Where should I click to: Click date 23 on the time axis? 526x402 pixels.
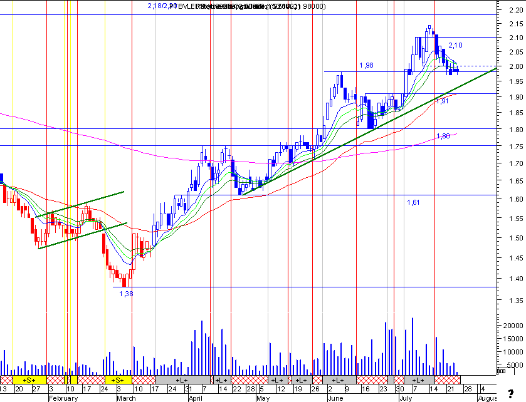click(x=383, y=389)
